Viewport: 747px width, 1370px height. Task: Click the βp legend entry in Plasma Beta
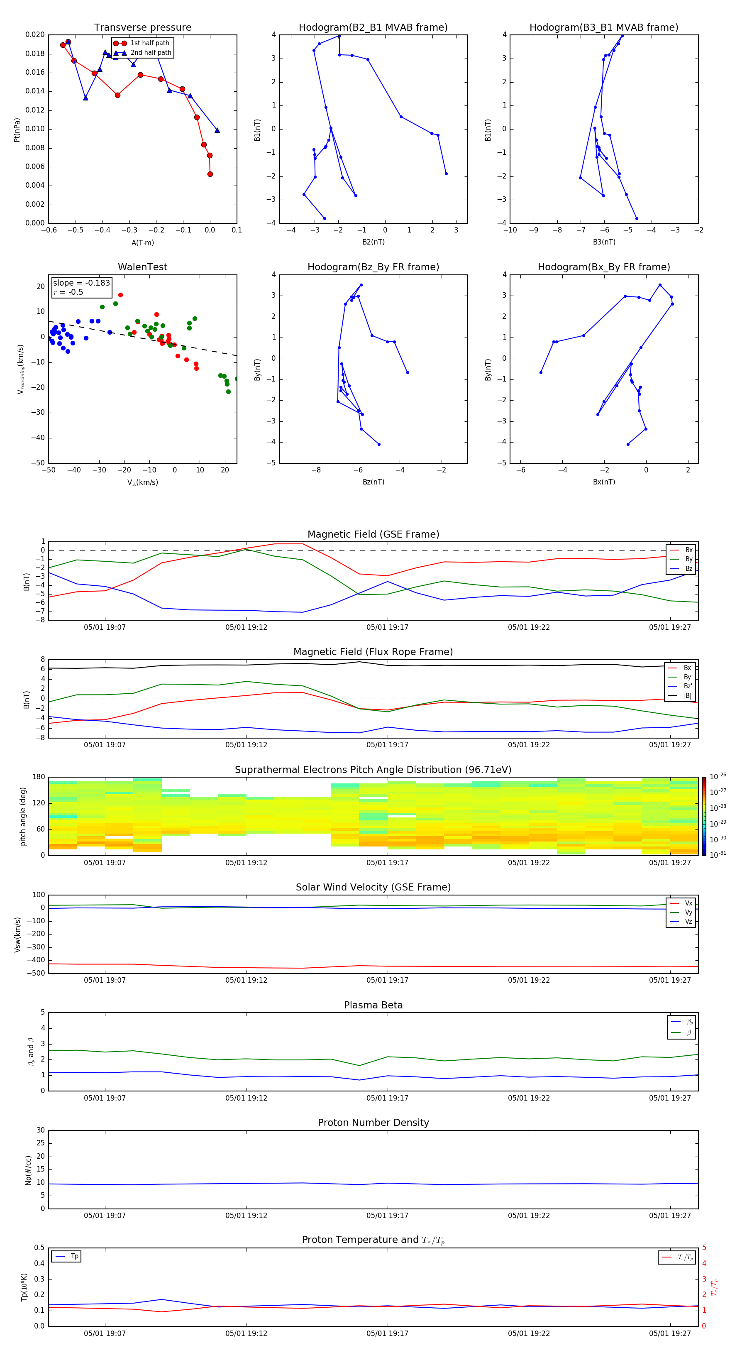click(x=681, y=1021)
